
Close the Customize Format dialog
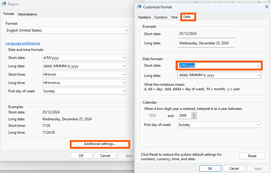pyautogui.click(x=267, y=7)
